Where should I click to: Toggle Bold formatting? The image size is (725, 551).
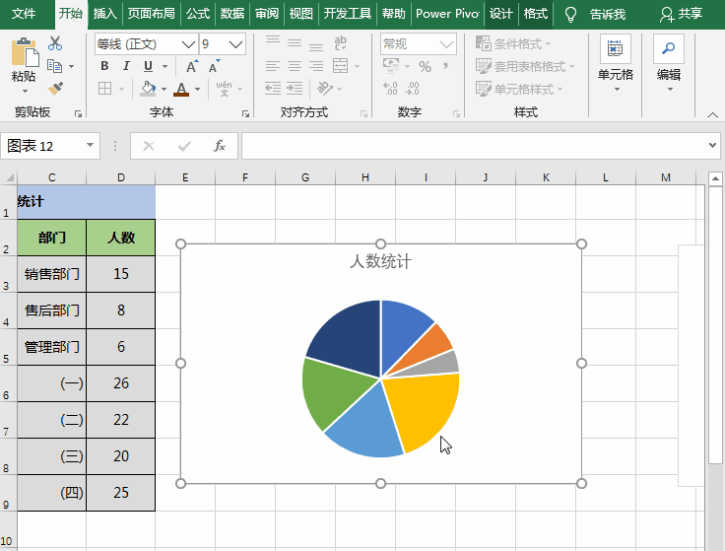[x=104, y=66]
